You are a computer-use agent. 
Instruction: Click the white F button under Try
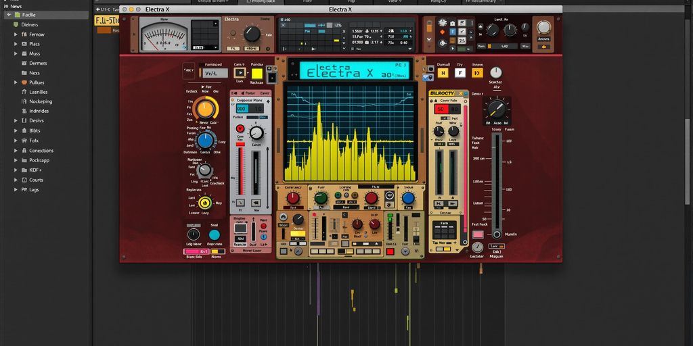460,73
